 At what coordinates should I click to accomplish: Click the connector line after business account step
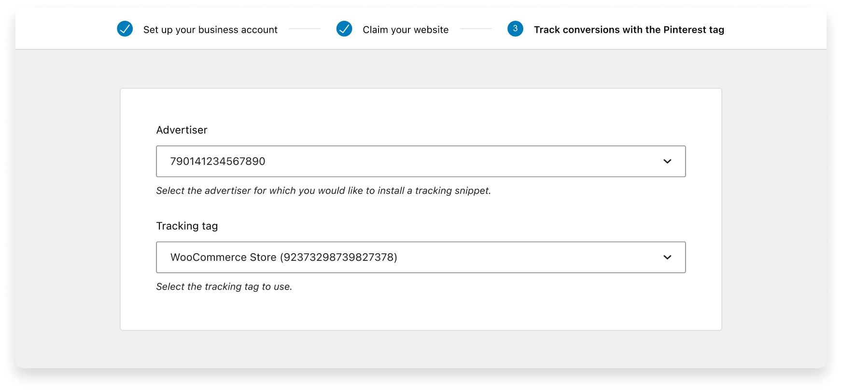tap(305, 29)
